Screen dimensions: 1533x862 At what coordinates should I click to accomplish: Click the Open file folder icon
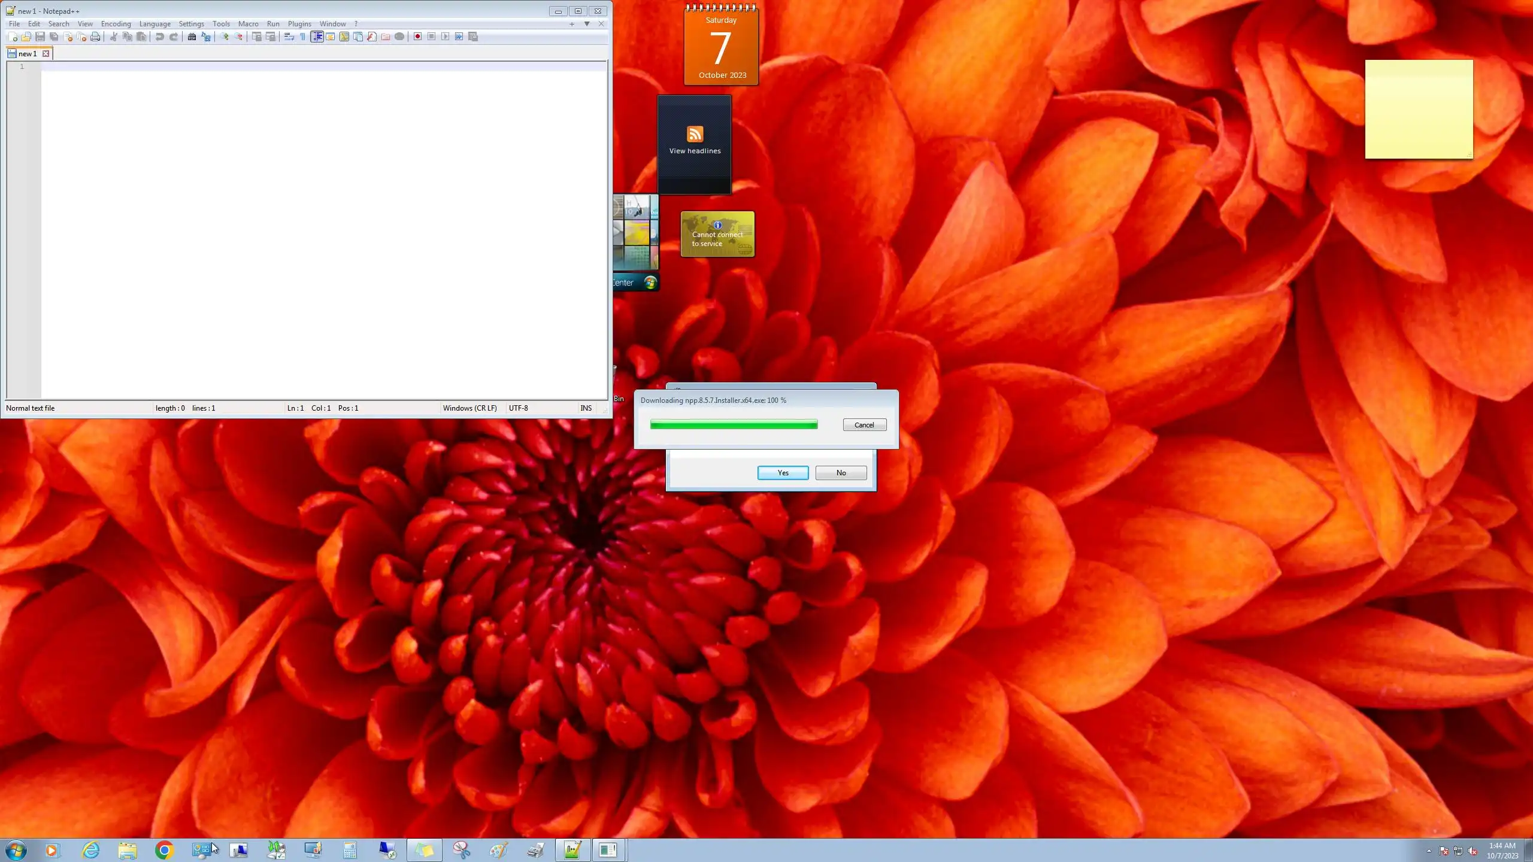click(x=26, y=37)
